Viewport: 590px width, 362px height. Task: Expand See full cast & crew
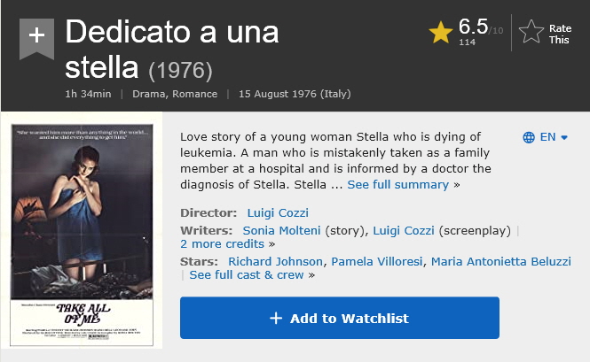(x=247, y=275)
